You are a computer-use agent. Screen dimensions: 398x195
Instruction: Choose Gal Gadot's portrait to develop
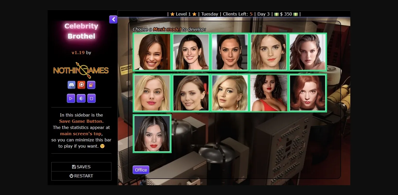[230, 52]
